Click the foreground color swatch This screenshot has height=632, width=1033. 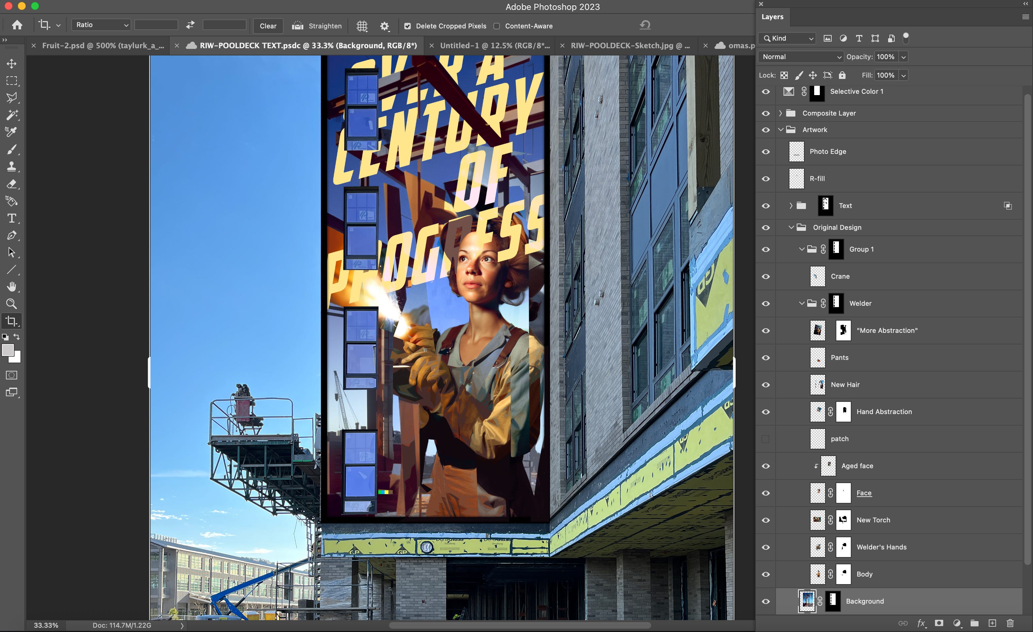click(8, 350)
